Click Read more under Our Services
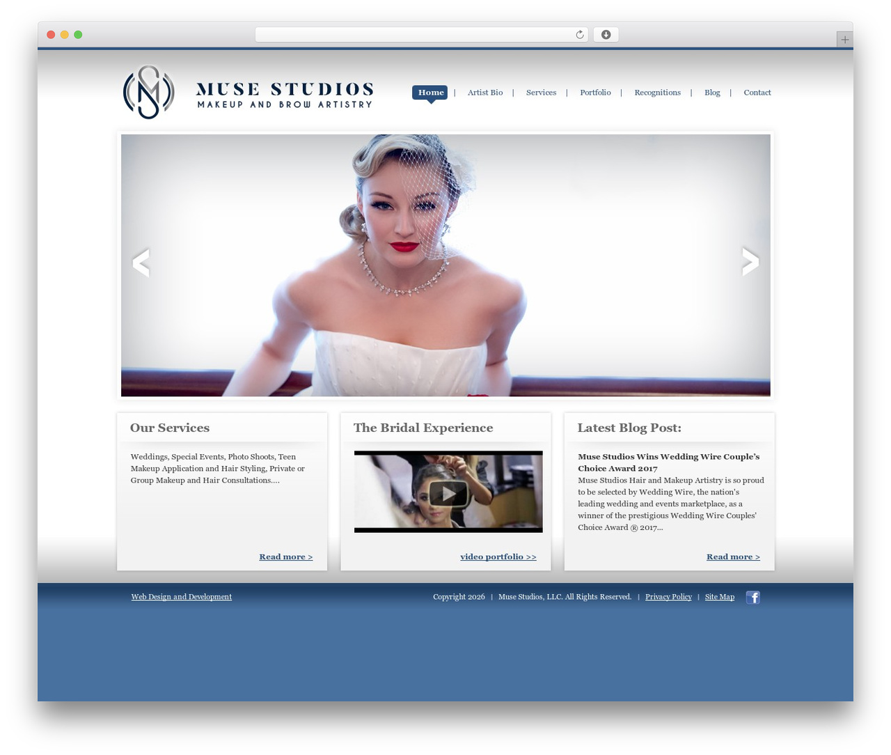 click(x=286, y=556)
